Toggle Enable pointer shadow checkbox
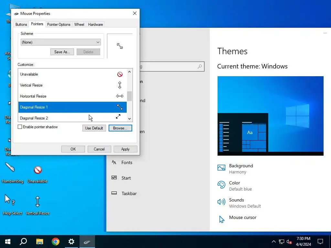This screenshot has width=331, height=248. pos(20,127)
